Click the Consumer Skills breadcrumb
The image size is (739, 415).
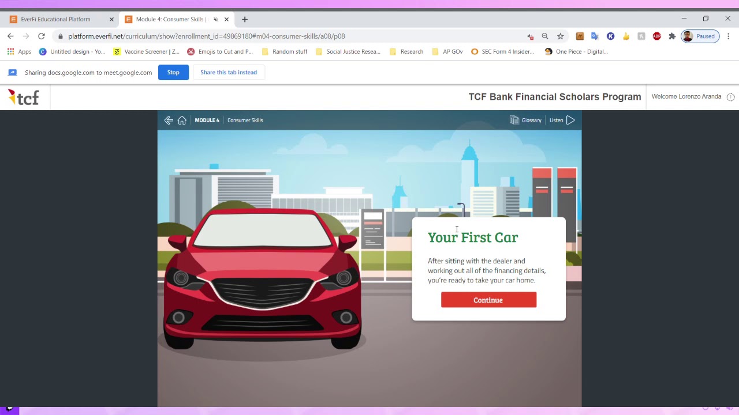[245, 120]
